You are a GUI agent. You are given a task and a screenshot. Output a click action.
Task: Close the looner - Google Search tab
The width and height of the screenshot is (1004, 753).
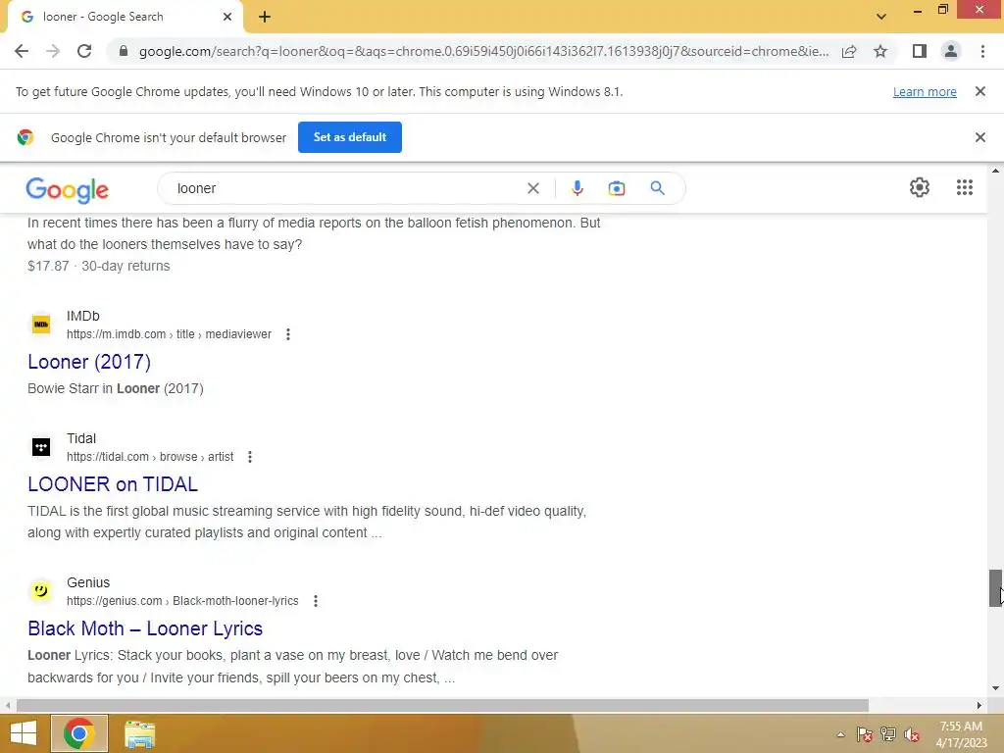(227, 17)
